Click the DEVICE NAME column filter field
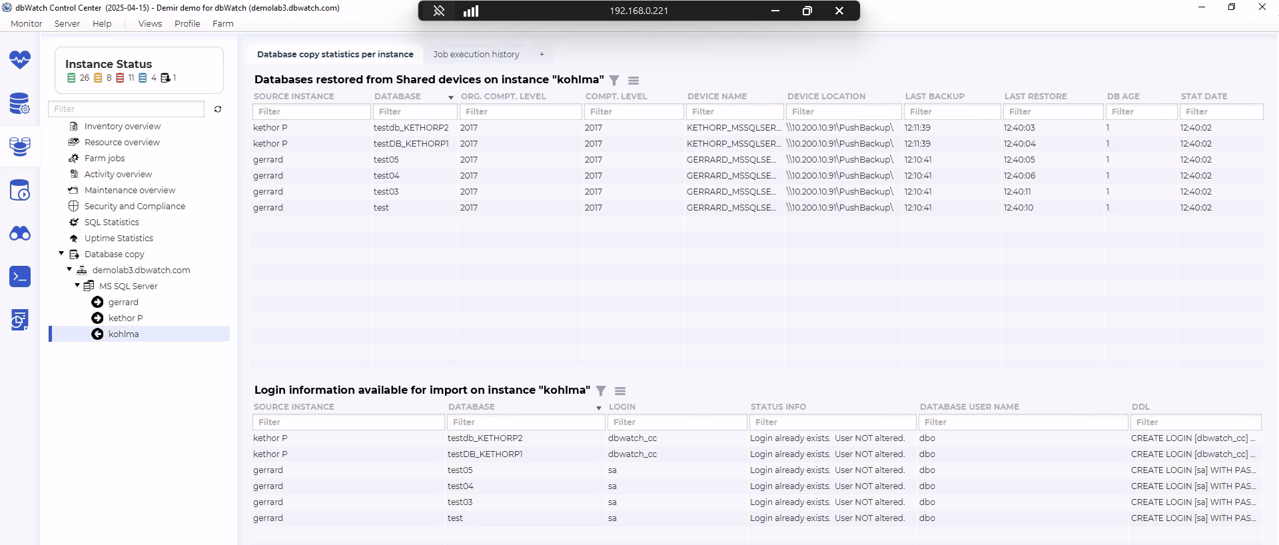This screenshot has height=545, width=1279. (734, 112)
